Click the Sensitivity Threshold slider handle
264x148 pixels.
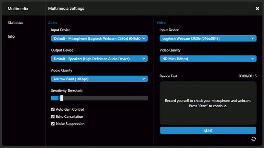tap(62, 98)
